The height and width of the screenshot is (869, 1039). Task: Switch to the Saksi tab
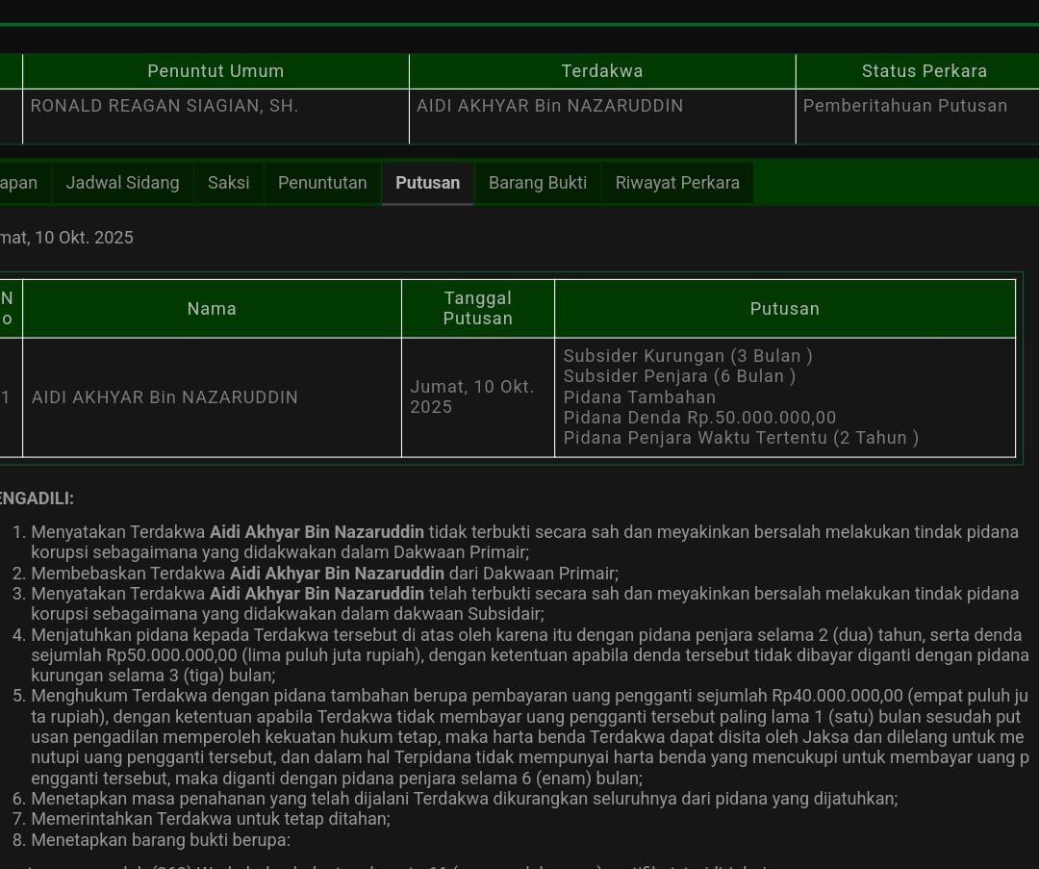[x=228, y=183]
